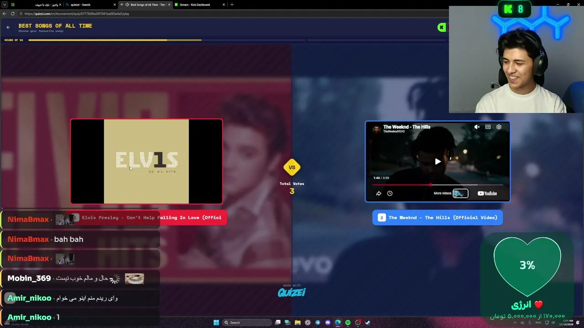Viewport: 584px width, 328px height.
Task: Open TheWeekndVEVO channel avatar
Action: click(x=376, y=129)
